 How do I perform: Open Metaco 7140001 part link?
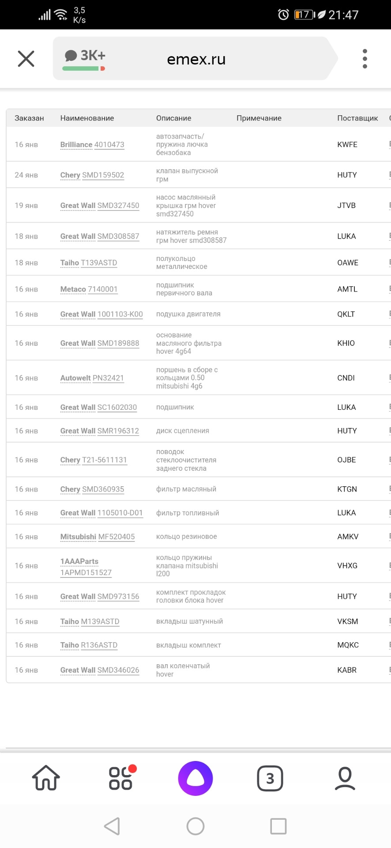[89, 289]
